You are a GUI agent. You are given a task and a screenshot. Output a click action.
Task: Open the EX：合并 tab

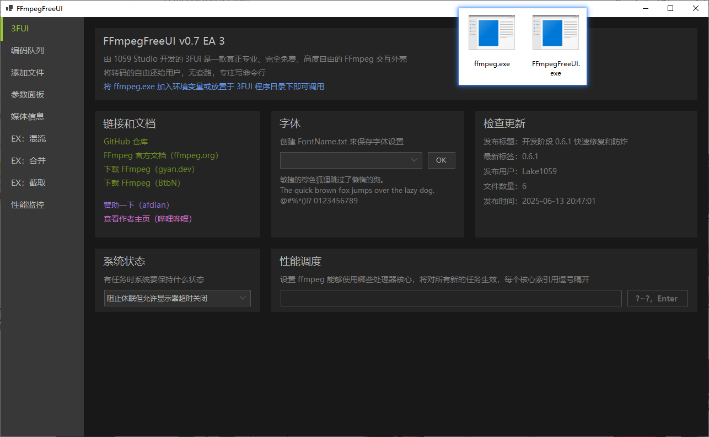tap(42, 161)
